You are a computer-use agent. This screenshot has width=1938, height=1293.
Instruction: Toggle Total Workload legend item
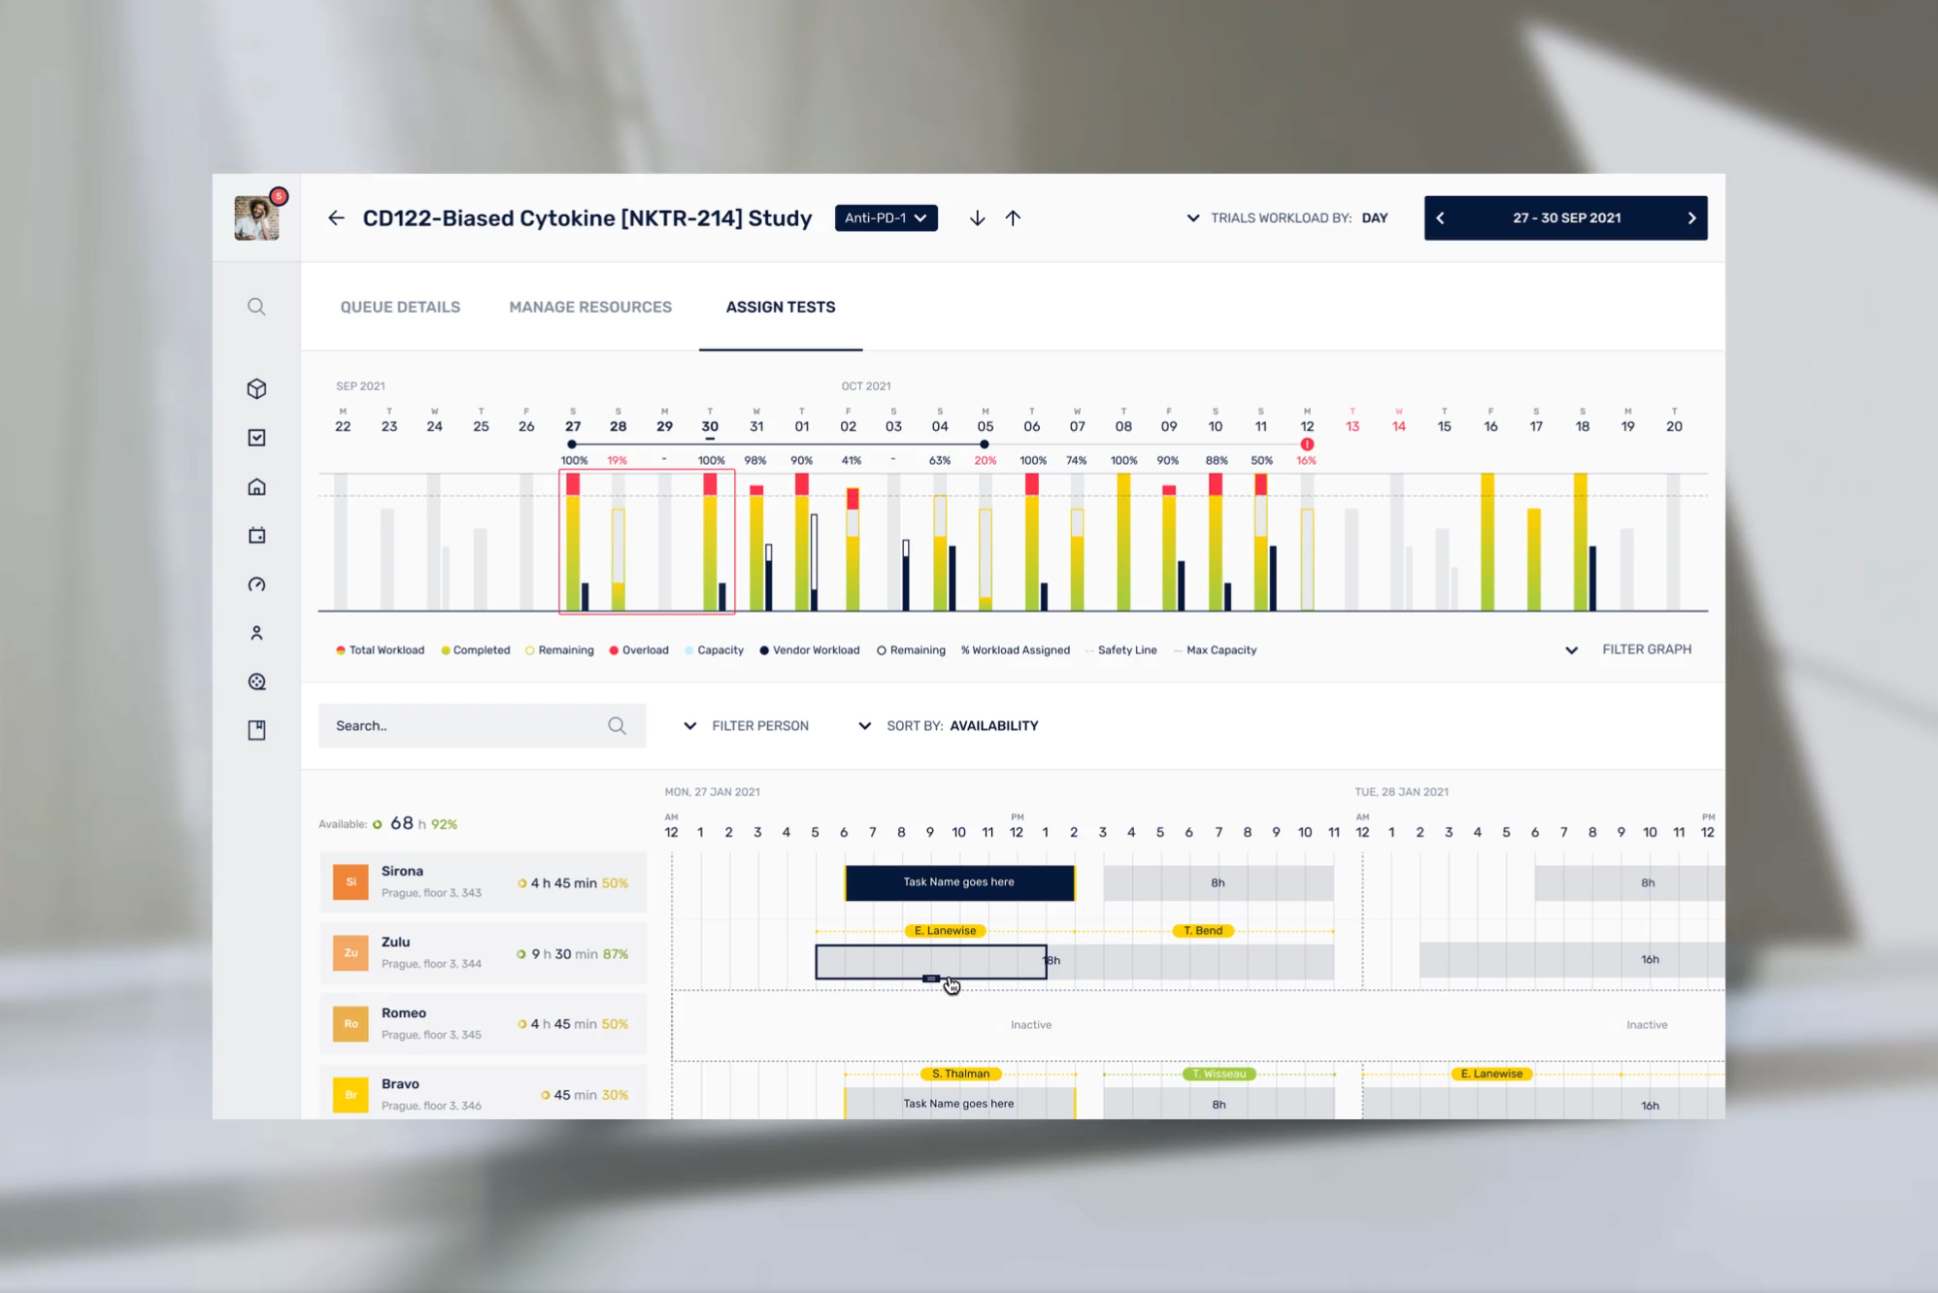pos(381,650)
